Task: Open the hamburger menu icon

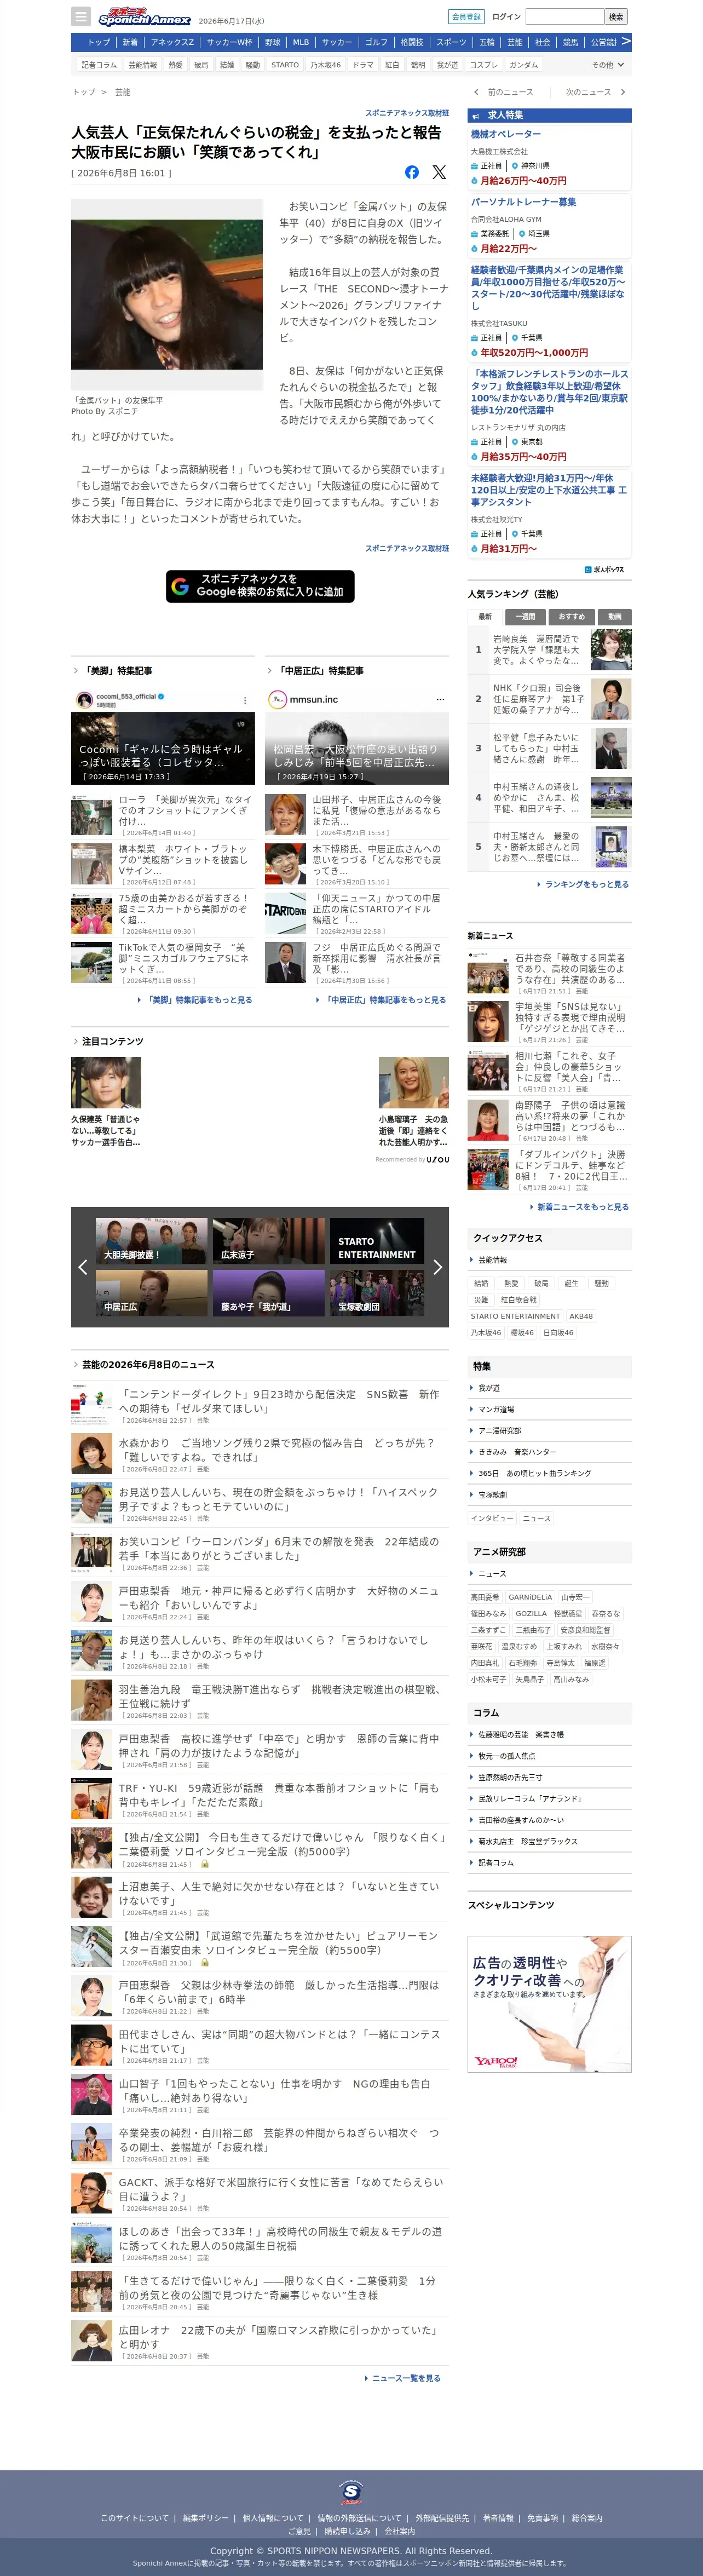Action: (81, 17)
